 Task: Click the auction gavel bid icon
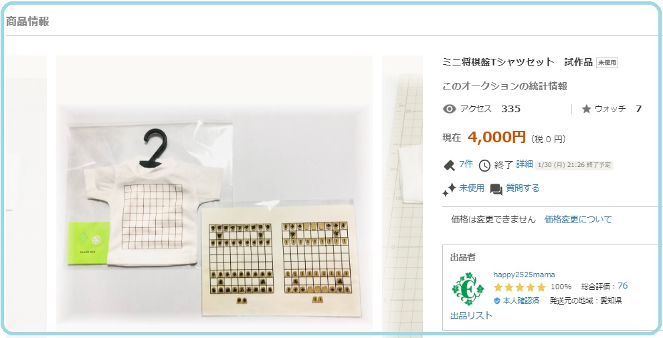(x=449, y=166)
